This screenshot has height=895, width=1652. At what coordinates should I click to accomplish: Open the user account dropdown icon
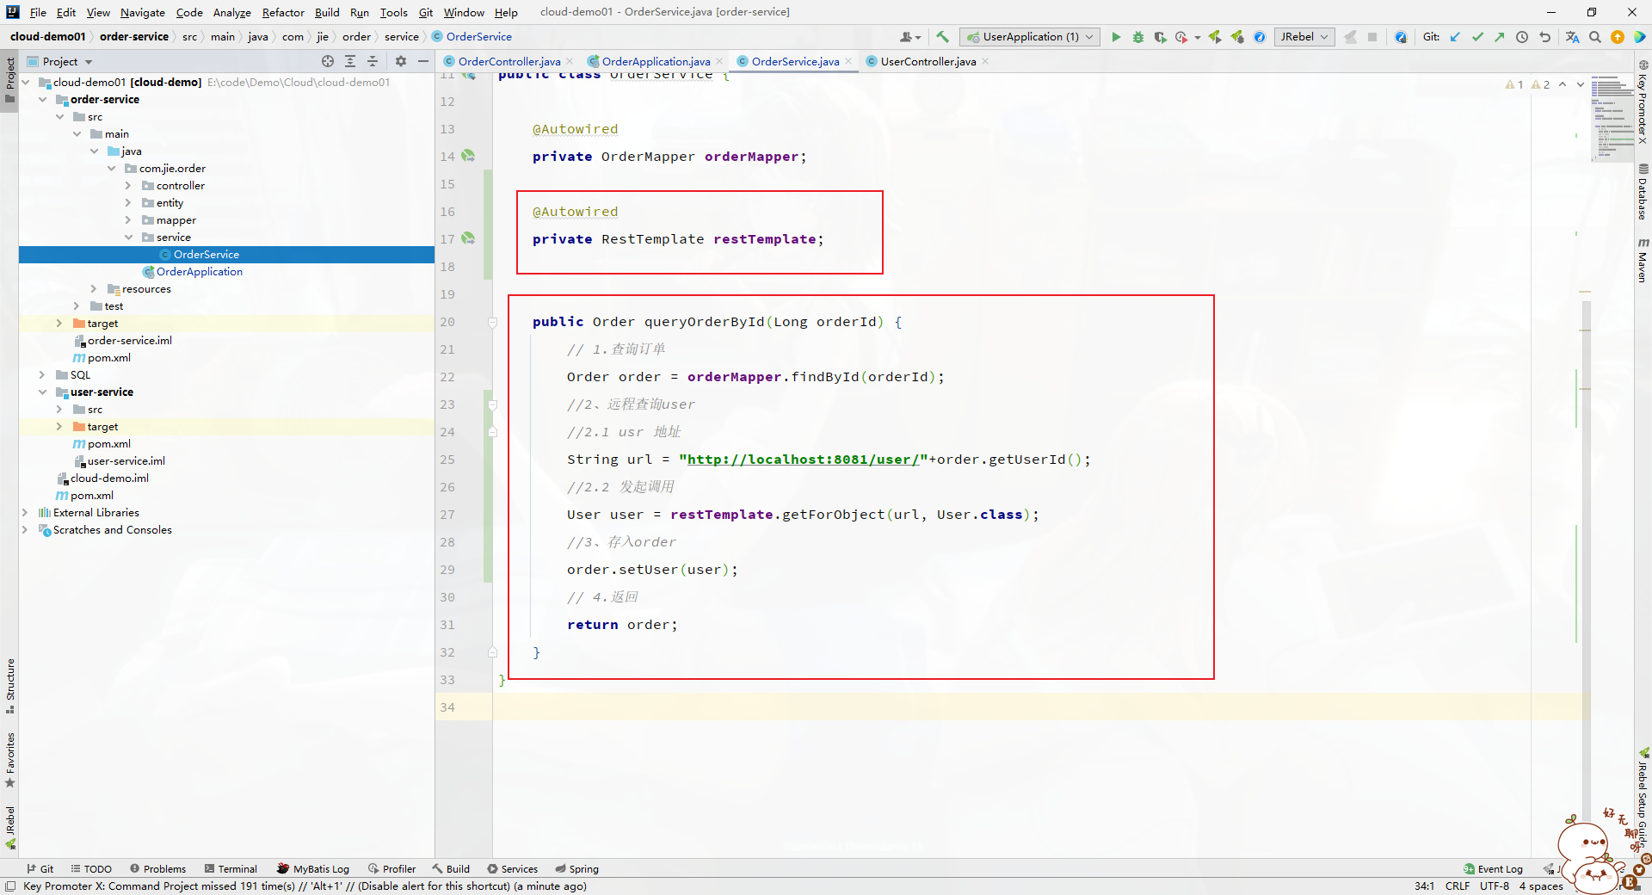[910, 37]
